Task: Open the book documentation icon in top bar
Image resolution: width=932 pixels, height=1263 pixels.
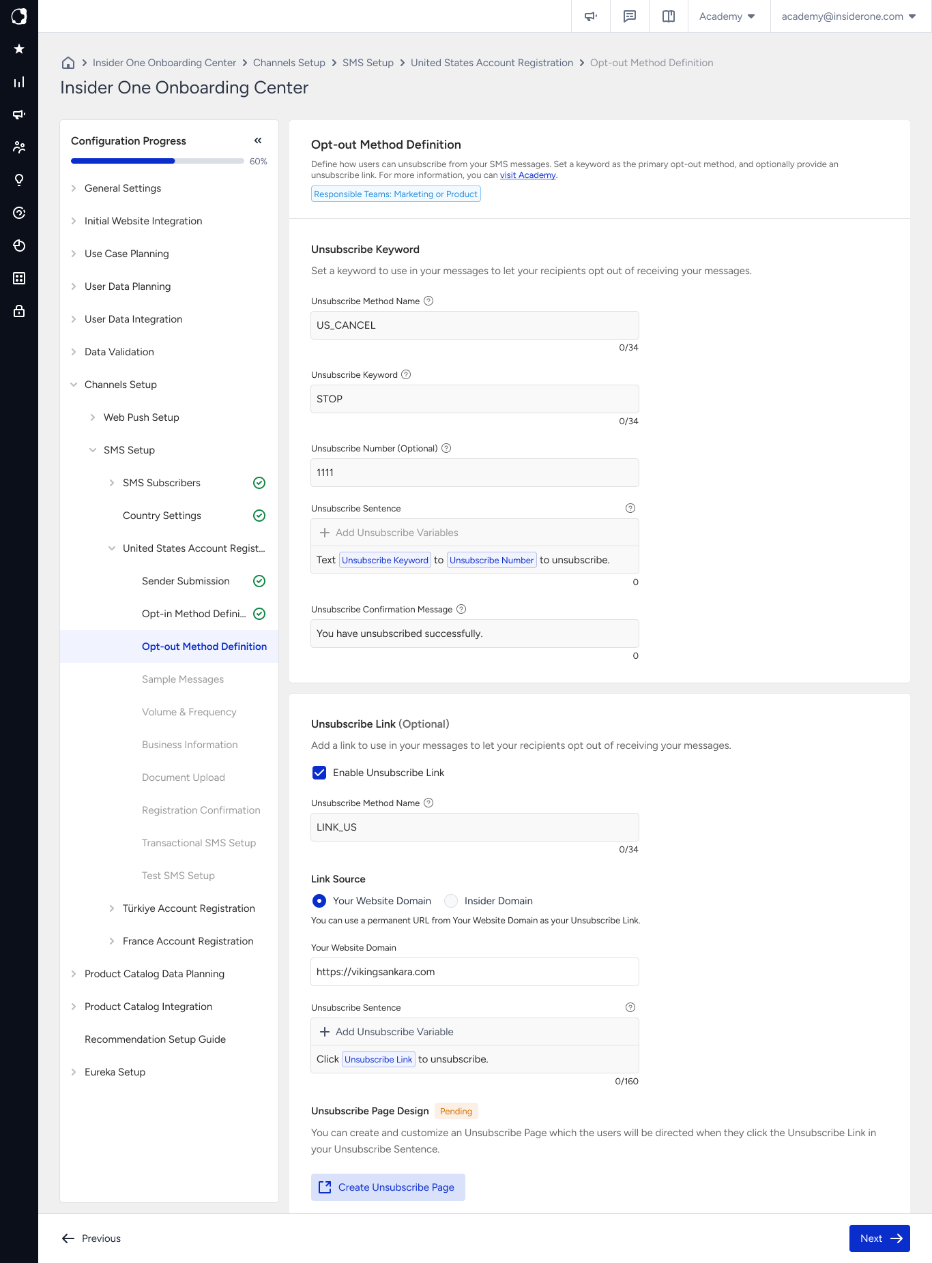Action: 669,16
